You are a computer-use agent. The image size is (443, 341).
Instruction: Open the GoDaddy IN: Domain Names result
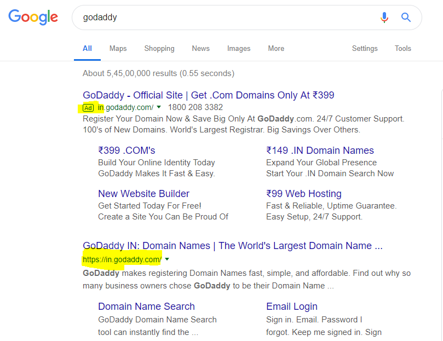pyautogui.click(x=233, y=246)
